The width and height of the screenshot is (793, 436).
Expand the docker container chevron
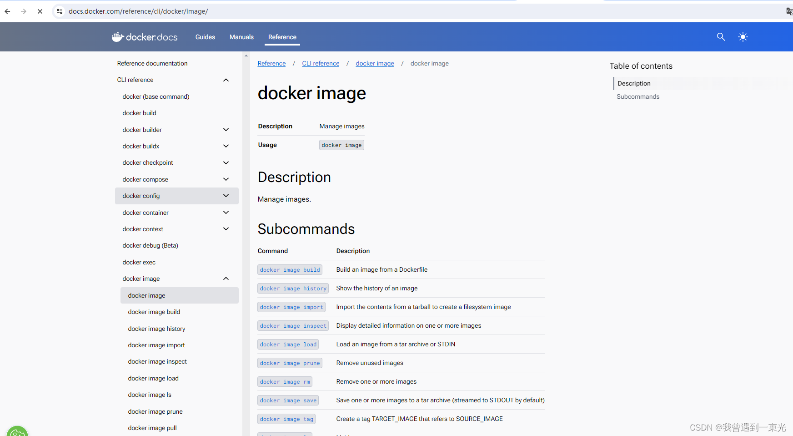(226, 213)
